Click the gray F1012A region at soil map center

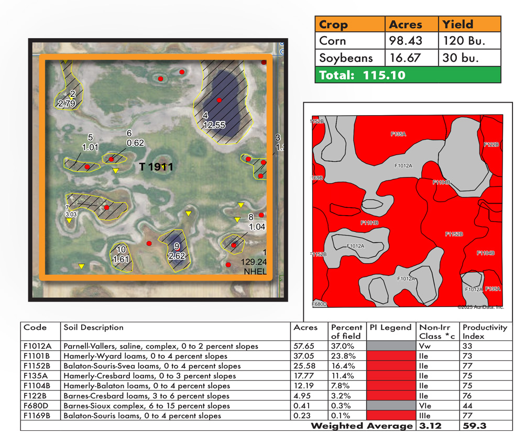point(403,165)
